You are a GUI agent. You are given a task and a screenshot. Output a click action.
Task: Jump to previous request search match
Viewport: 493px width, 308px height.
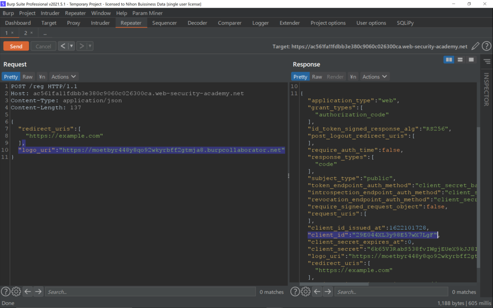pos(28,292)
